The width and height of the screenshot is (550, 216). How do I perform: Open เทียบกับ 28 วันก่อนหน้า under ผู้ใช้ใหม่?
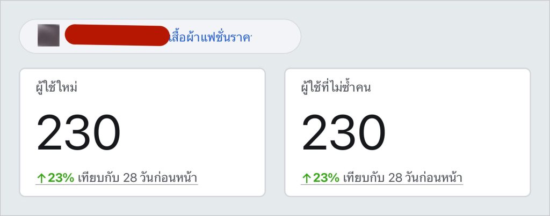(x=137, y=177)
